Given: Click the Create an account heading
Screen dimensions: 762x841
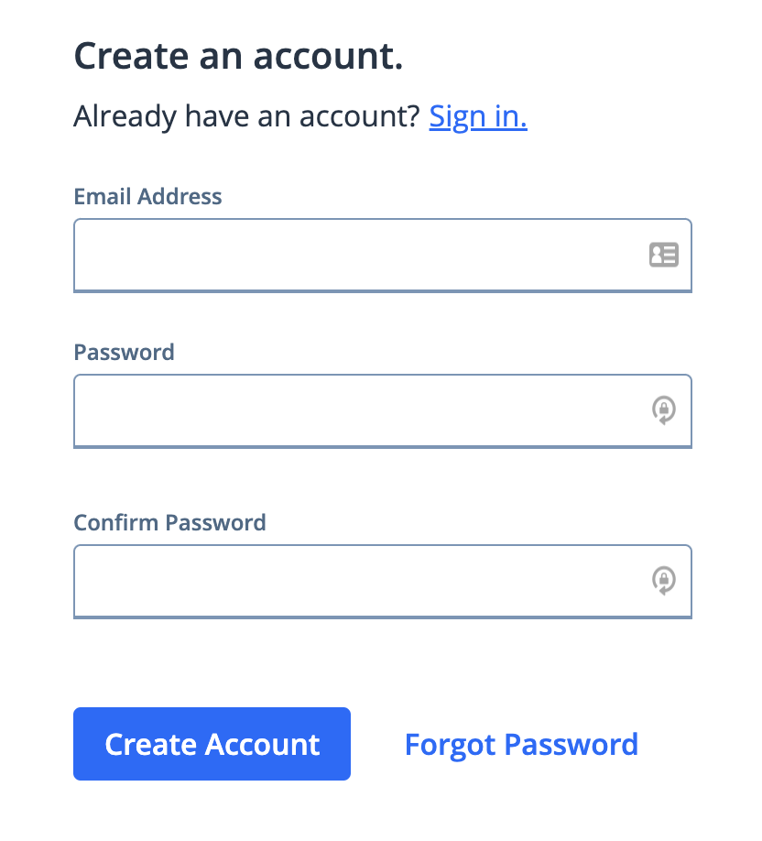Looking at the screenshot, I should pyautogui.click(x=240, y=55).
